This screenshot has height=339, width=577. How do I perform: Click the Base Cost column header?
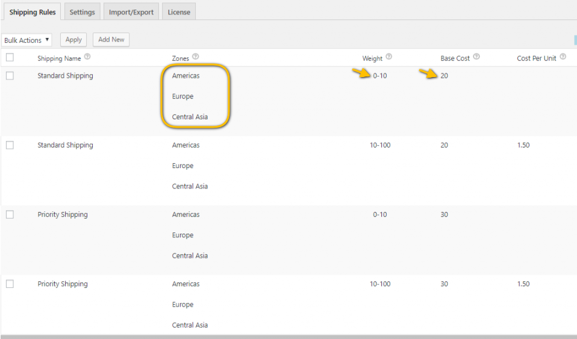[455, 58]
